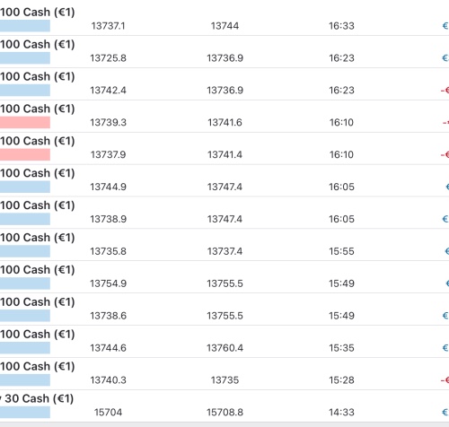Select the opening level 13754.9
The width and height of the screenshot is (449, 427).
pos(109,283)
